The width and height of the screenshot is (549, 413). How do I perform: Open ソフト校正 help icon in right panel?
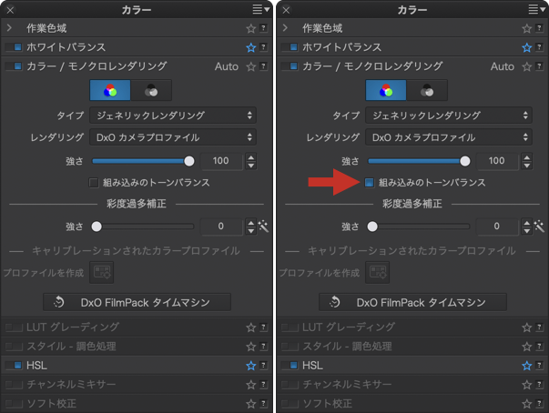pos(540,404)
